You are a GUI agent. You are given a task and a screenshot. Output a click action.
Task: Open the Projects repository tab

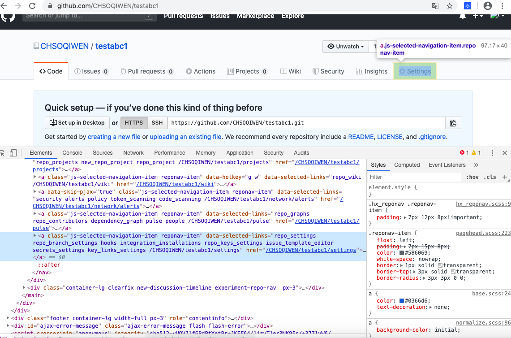[247, 71]
